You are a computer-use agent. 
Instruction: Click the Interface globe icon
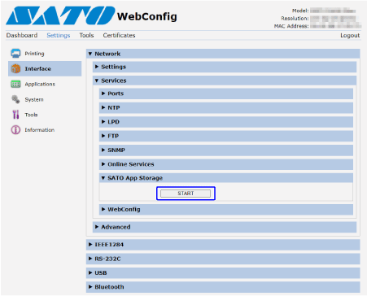click(15, 68)
